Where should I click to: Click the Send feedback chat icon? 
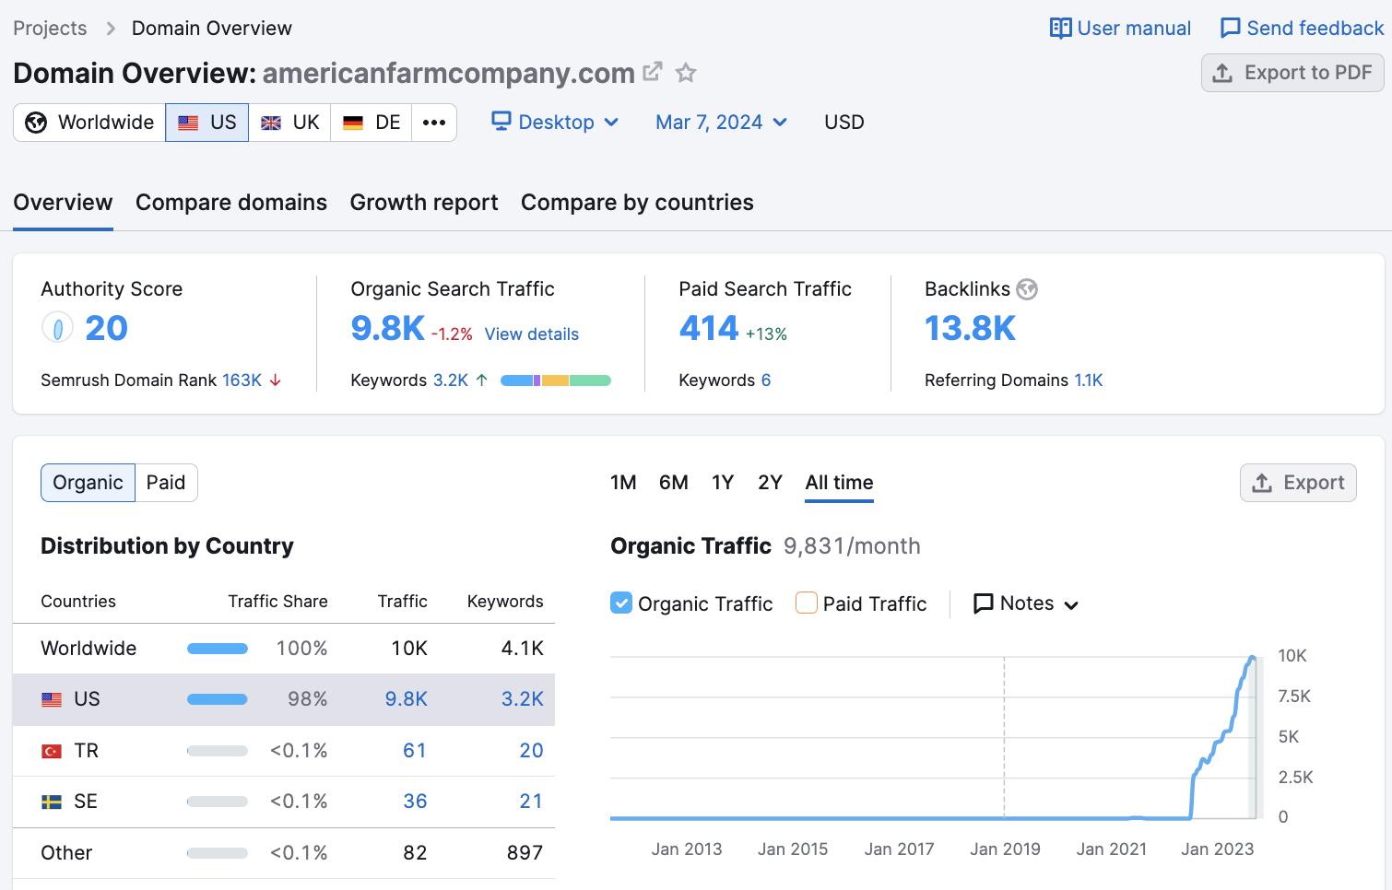pos(1230,29)
